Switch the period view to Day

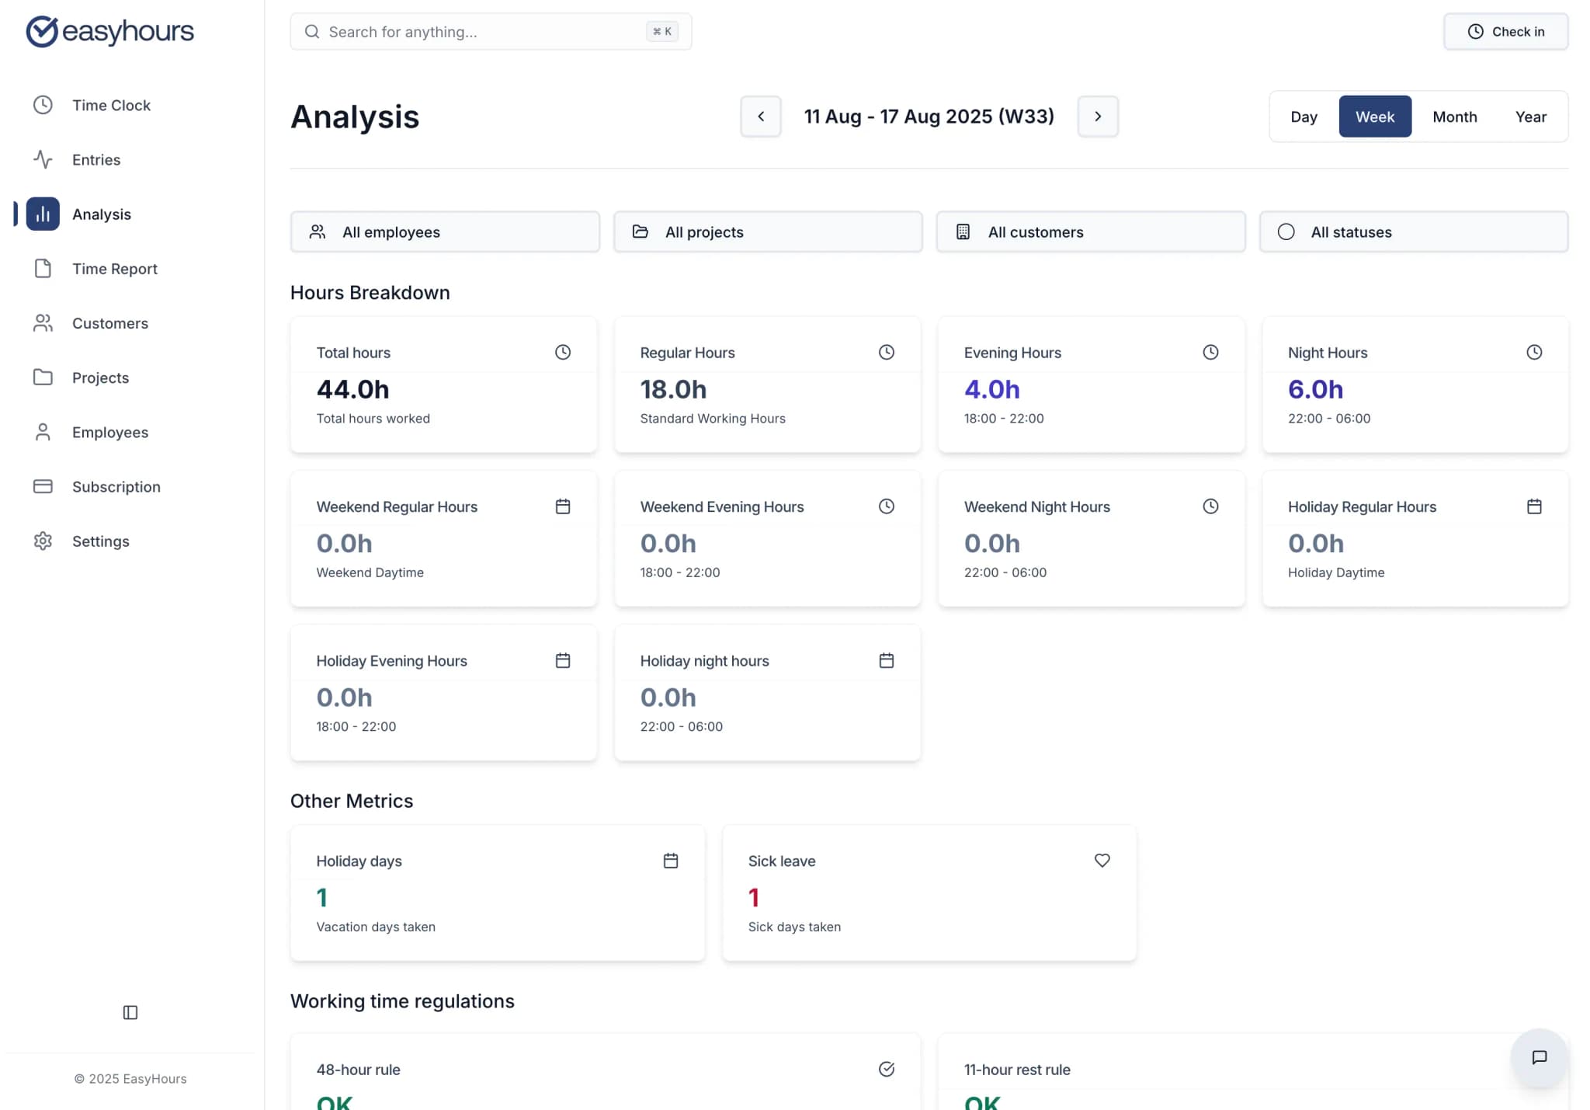point(1304,116)
